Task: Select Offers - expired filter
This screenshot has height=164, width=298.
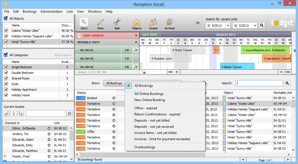Action: tap(146, 108)
